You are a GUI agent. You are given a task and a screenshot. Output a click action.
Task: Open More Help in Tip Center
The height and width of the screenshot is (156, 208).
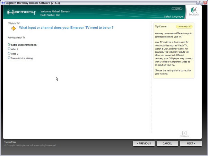pyautogui.click(x=184, y=27)
